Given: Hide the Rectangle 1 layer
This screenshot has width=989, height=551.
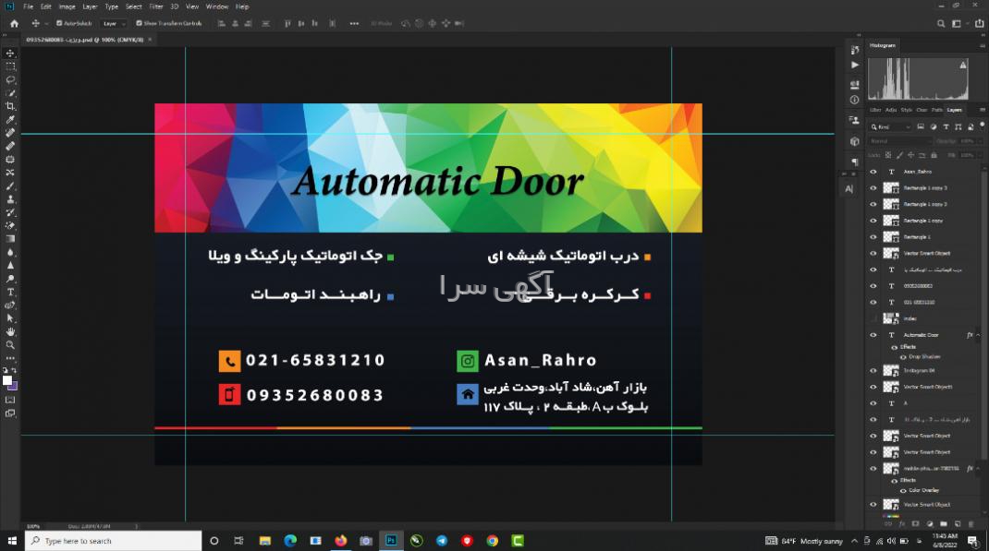Looking at the screenshot, I should [x=873, y=237].
